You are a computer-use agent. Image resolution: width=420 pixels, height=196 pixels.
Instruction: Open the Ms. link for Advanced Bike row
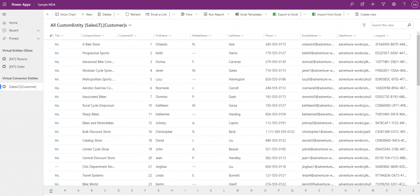57,62
